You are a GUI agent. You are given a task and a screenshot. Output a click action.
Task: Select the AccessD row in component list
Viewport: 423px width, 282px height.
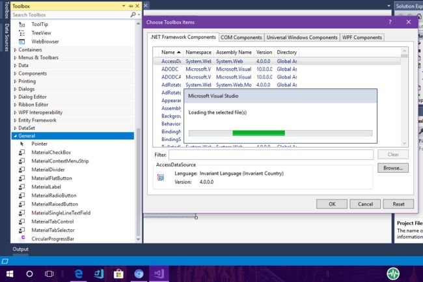tap(277, 62)
